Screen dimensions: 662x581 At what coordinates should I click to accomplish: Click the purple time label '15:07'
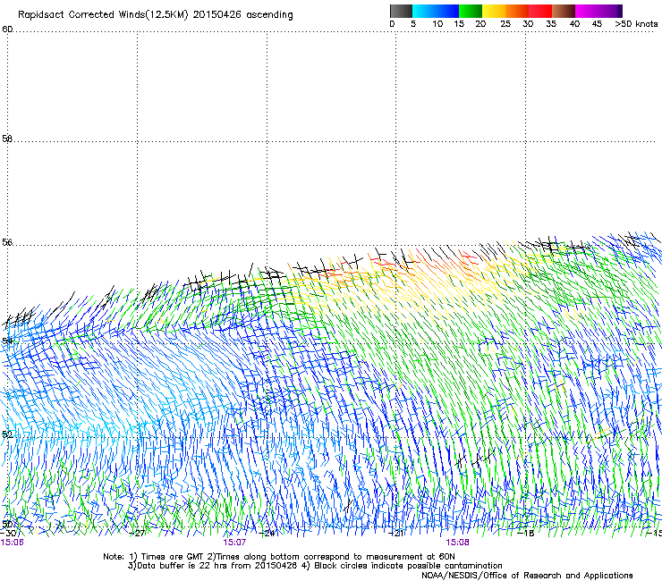[x=234, y=543]
